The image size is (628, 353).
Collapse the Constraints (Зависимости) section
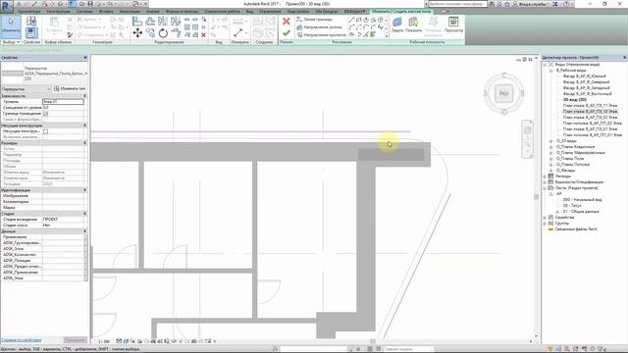85,96
